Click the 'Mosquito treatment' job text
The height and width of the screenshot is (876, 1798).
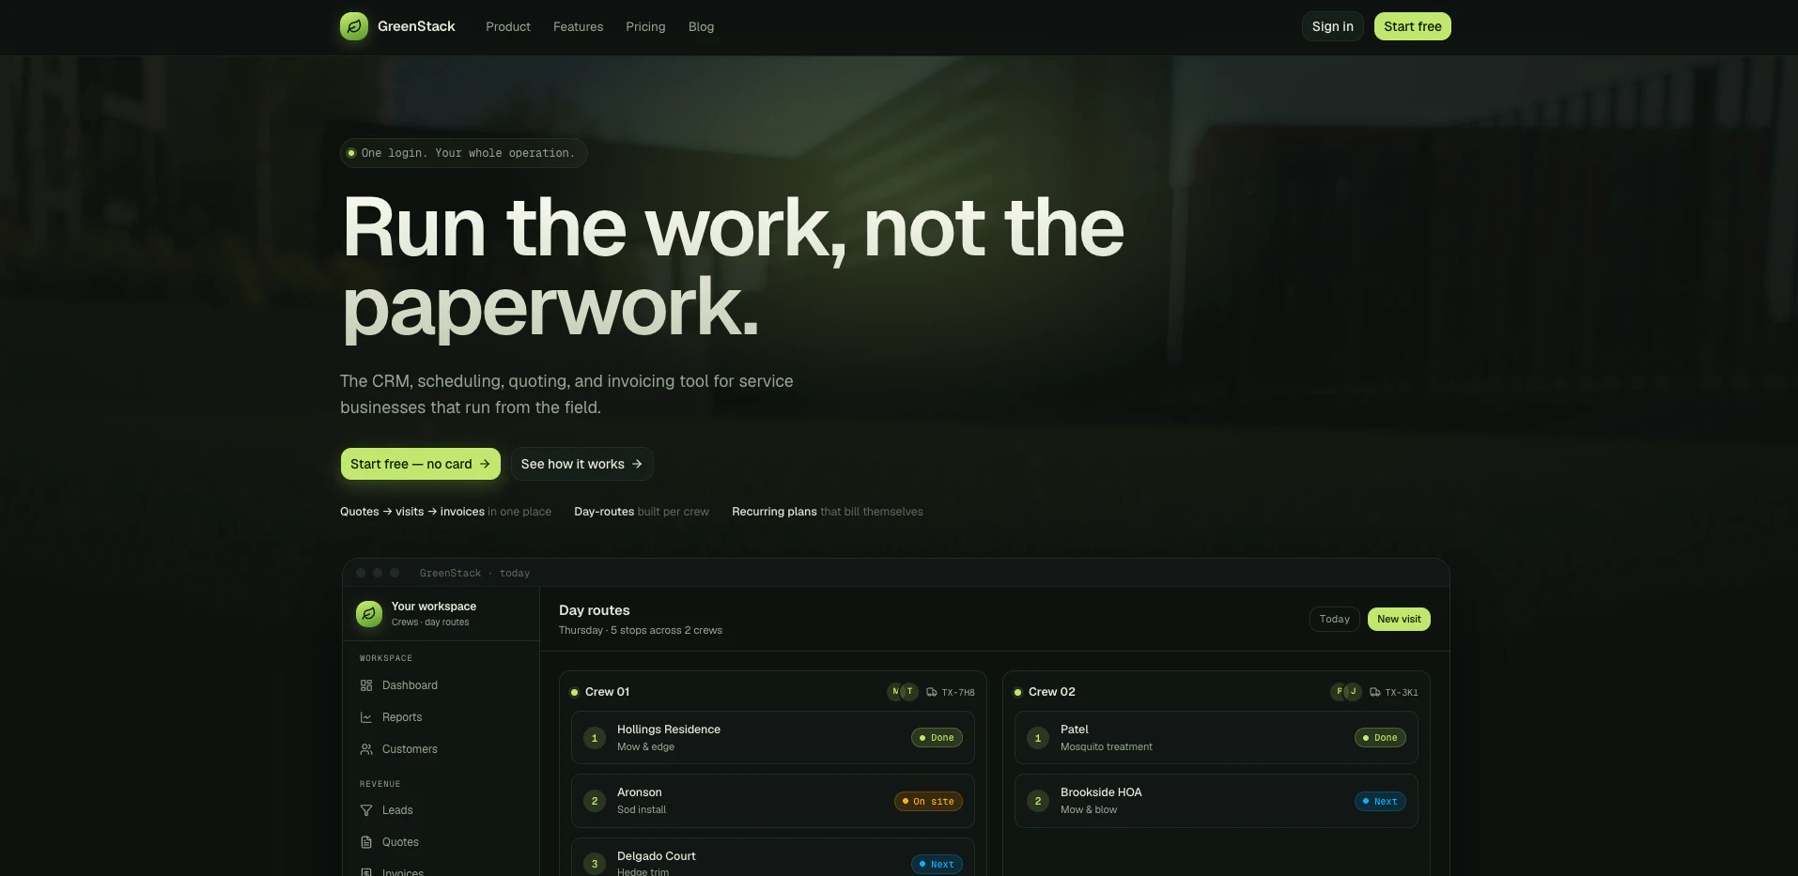(x=1107, y=747)
